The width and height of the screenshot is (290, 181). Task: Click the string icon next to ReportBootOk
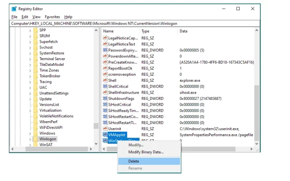click(105, 68)
